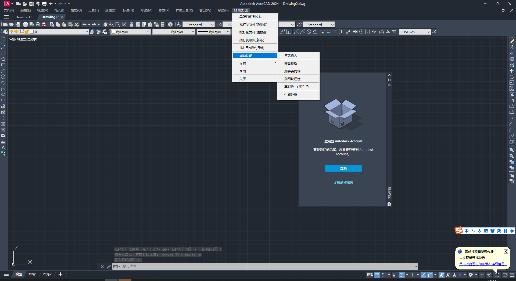Select the Line tool in the draw toolbar
This screenshot has height=281, width=516.
coord(3,42)
